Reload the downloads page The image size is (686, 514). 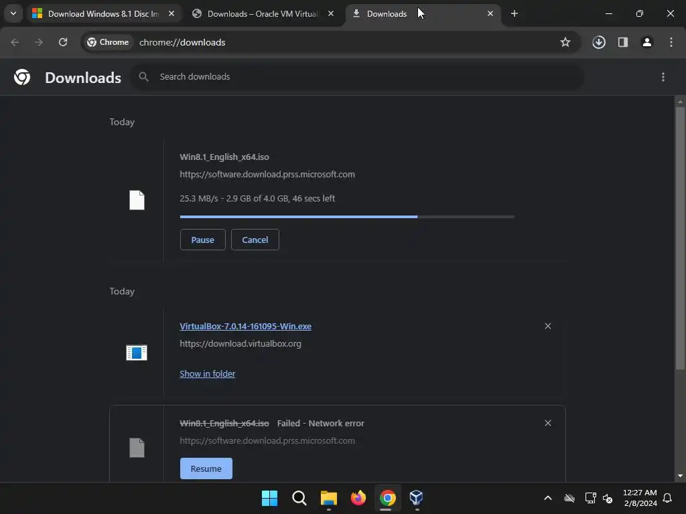click(x=63, y=42)
